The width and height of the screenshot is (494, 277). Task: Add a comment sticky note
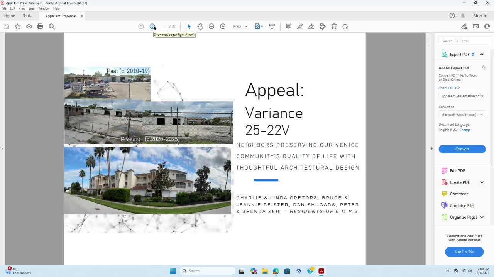(288, 26)
